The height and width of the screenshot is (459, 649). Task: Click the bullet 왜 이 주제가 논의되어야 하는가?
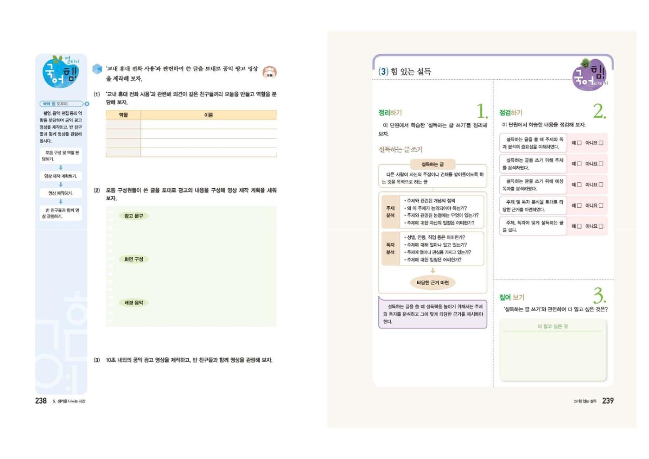[x=435, y=208]
